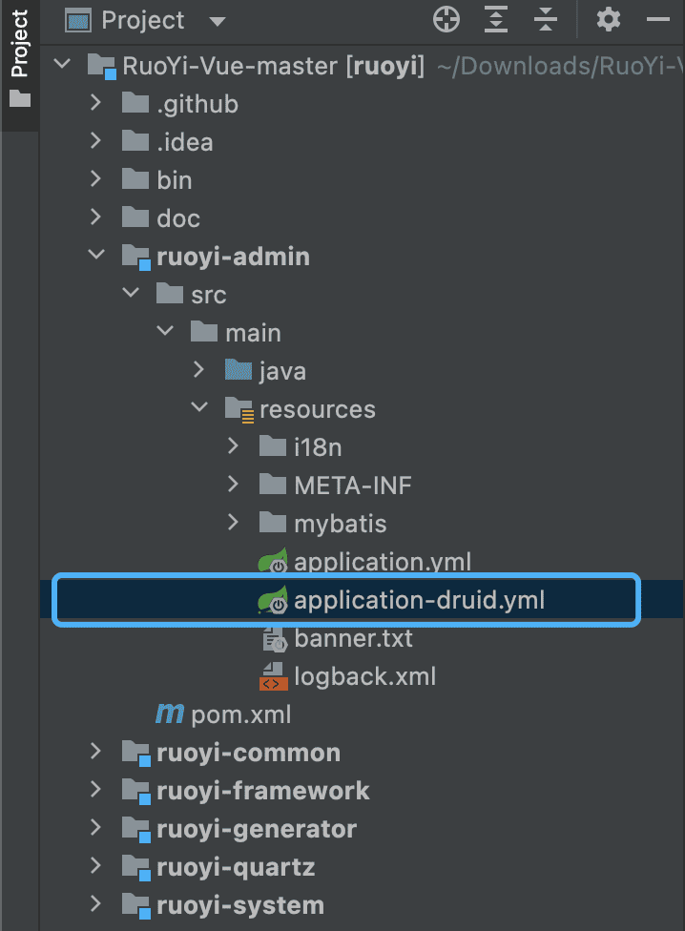Click the Spring icon of application.yml

[x=273, y=563]
